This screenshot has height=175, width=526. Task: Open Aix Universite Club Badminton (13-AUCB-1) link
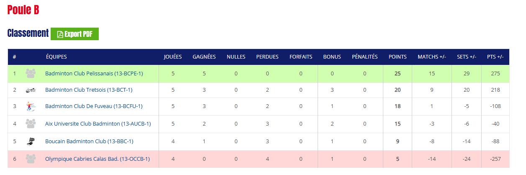click(x=98, y=124)
